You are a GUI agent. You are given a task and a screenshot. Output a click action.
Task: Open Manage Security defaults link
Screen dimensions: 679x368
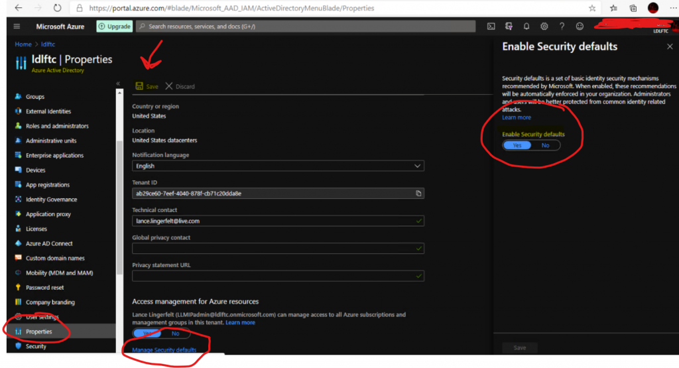click(164, 350)
